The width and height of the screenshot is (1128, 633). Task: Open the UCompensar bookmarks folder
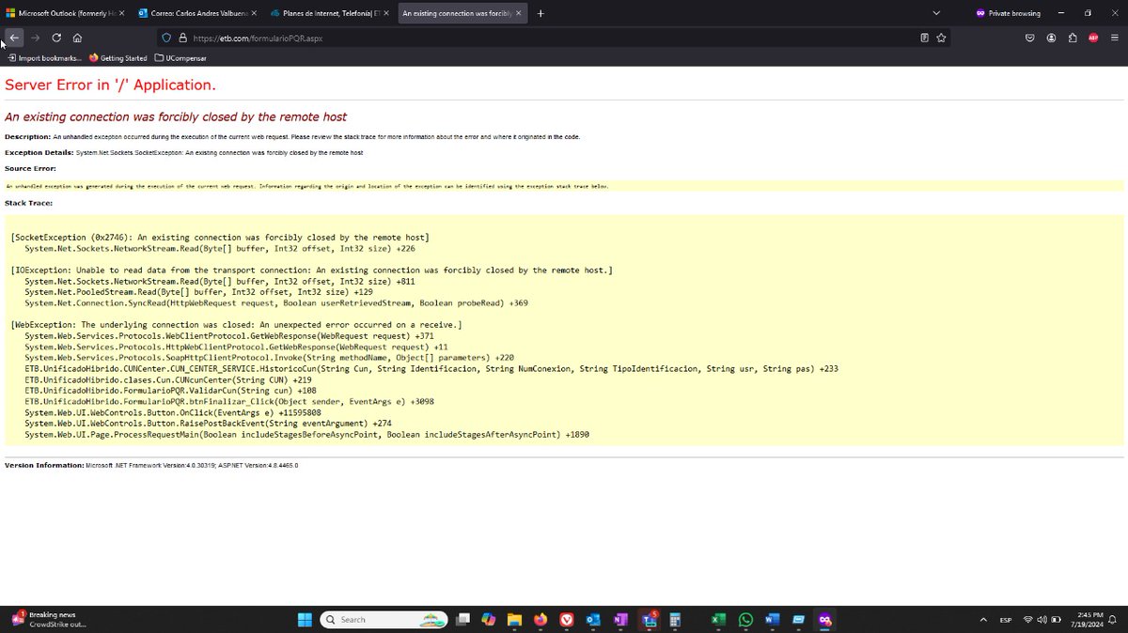180,58
